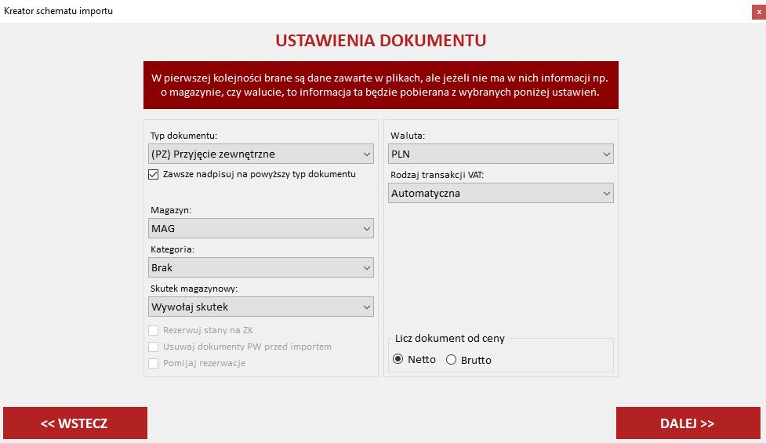Open the Waluta dropdown showing PLN
This screenshot has height=443, width=766.
[x=501, y=154]
